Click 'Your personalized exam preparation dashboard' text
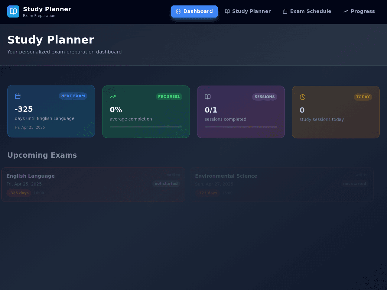The image size is (387, 290). pyautogui.click(x=64, y=52)
